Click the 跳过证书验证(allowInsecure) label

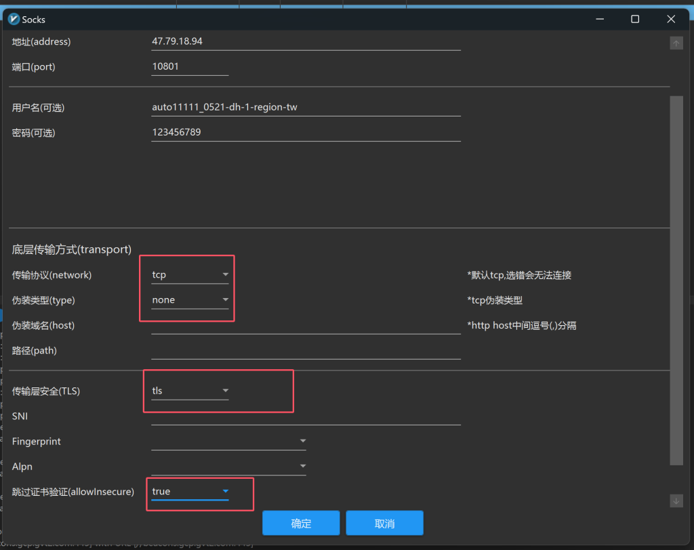(x=73, y=492)
